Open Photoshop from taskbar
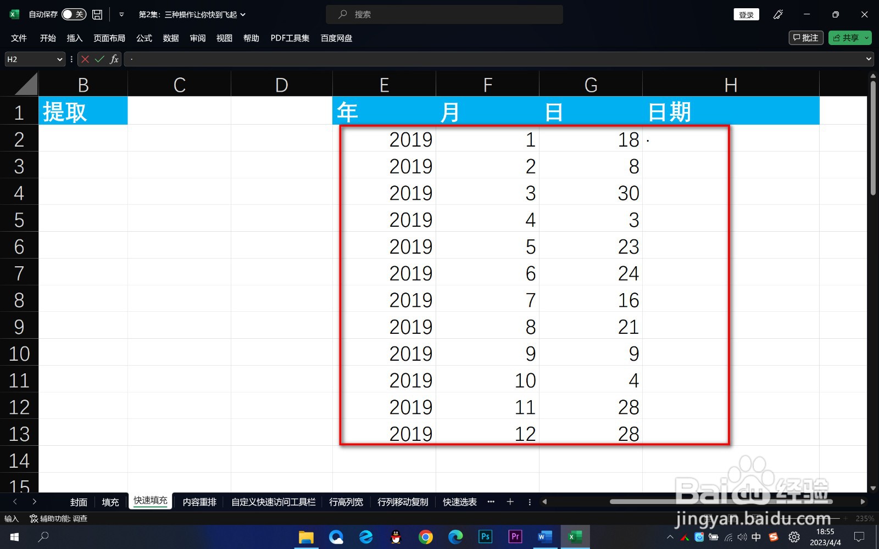This screenshot has width=879, height=549. tap(485, 537)
